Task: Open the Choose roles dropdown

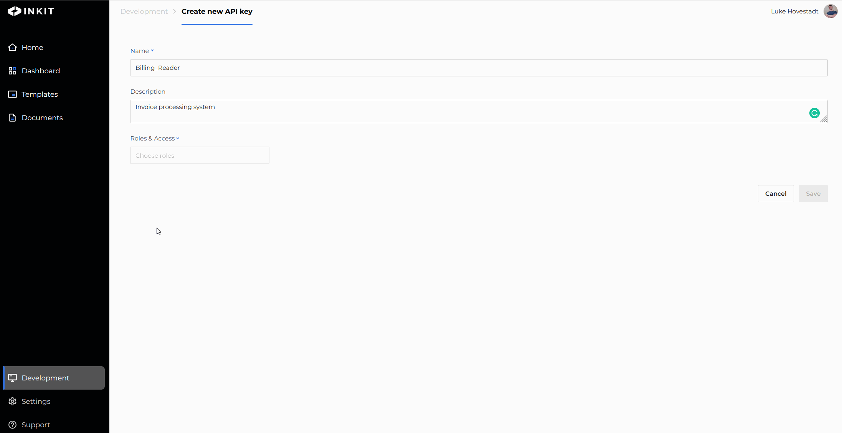Action: pos(200,155)
